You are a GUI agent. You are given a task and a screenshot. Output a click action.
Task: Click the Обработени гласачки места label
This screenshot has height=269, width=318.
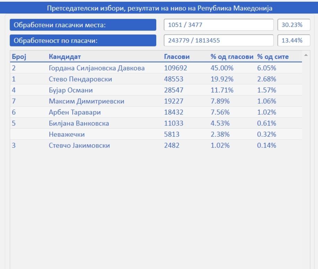pos(83,25)
